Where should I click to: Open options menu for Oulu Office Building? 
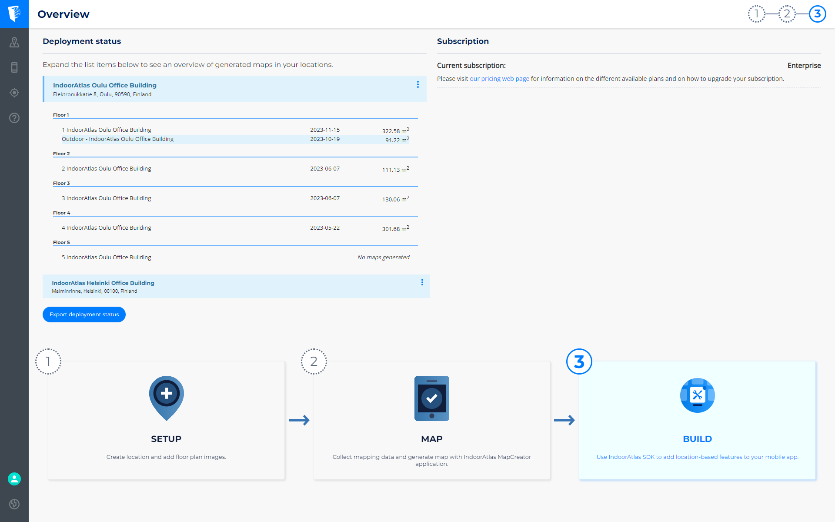[x=418, y=84]
